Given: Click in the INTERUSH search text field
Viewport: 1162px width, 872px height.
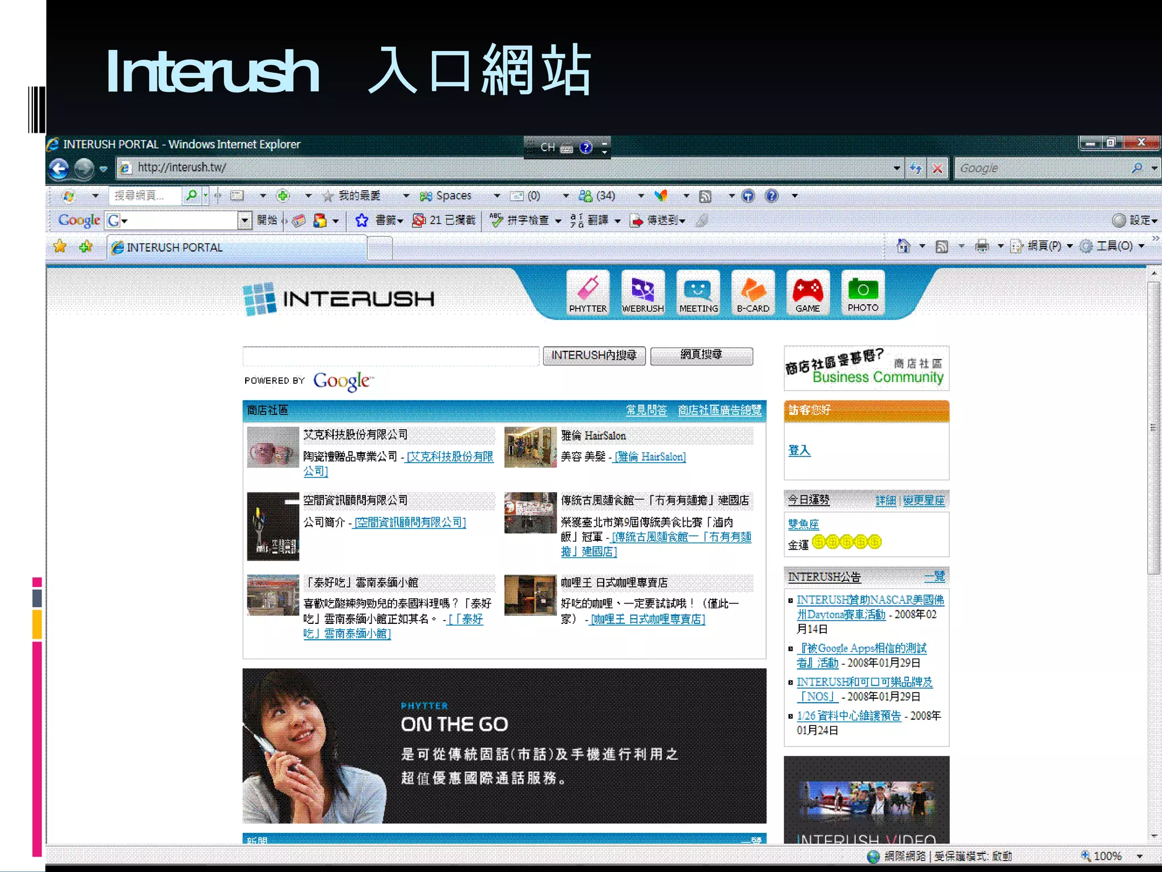Looking at the screenshot, I should [x=391, y=356].
